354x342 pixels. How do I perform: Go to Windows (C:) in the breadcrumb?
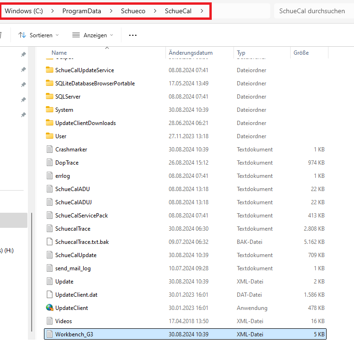click(24, 11)
